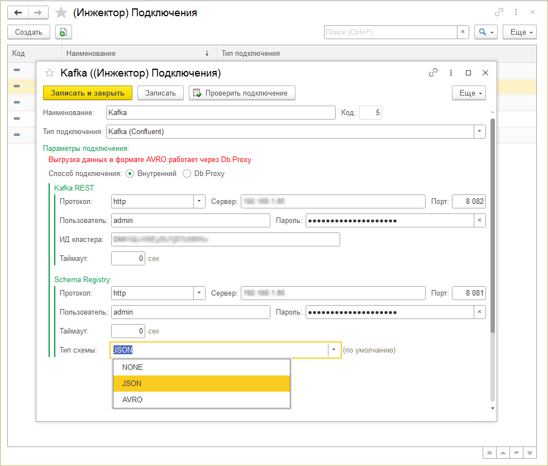Add list window to favorites with gray star
The height and width of the screenshot is (466, 548).
pos(61,13)
